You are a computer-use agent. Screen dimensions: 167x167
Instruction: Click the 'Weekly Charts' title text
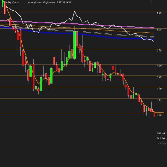pos(11,3)
